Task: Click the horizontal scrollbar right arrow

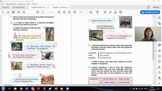Action: (x=151, y=85)
